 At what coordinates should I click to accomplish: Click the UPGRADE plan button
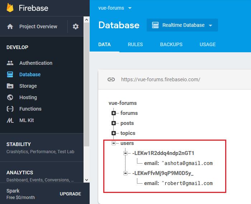(70, 194)
